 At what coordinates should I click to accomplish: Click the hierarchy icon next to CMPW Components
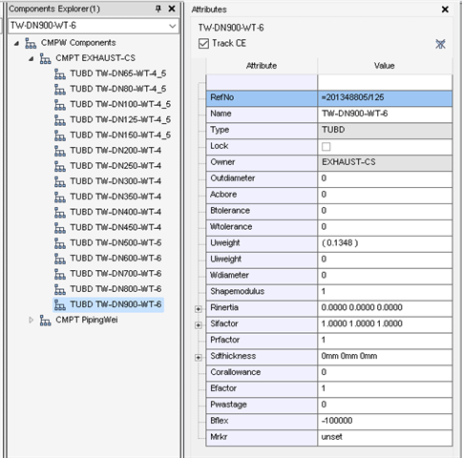tap(31, 43)
